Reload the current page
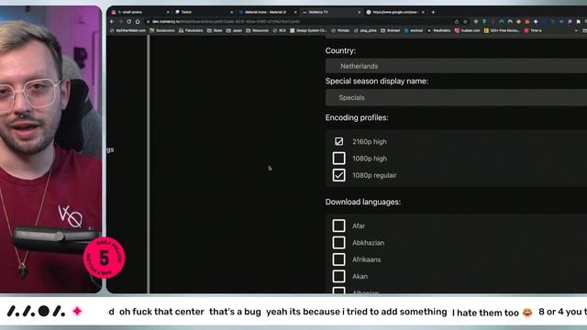This screenshot has width=587, height=330. click(128, 22)
